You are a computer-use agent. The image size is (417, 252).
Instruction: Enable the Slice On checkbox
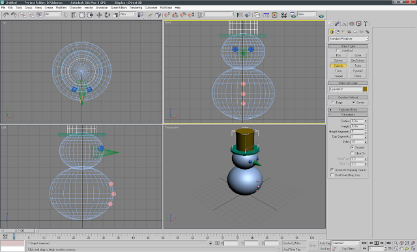click(352, 153)
